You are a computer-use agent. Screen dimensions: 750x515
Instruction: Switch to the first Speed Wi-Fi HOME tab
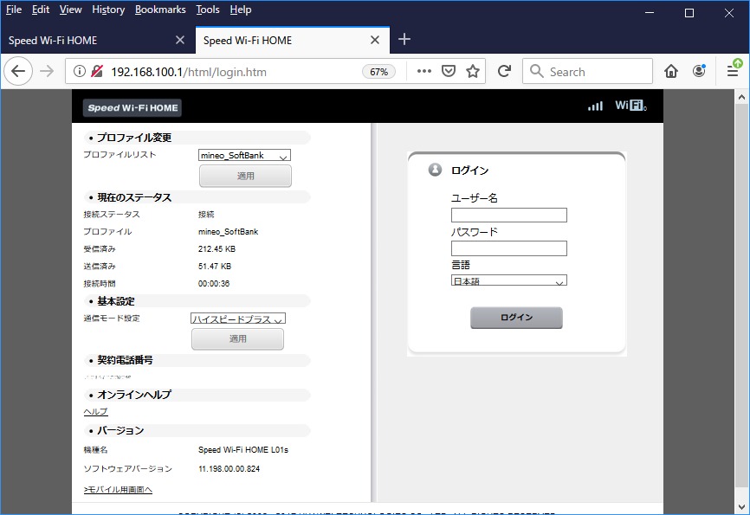click(87, 41)
